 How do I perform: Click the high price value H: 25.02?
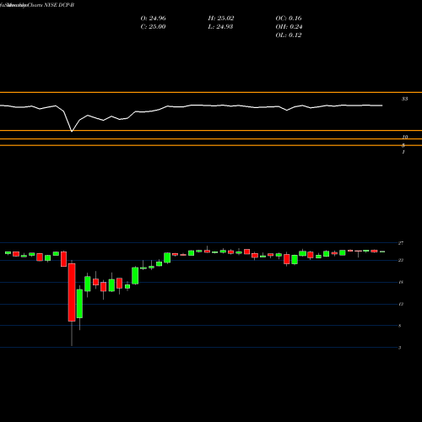coord(221,19)
